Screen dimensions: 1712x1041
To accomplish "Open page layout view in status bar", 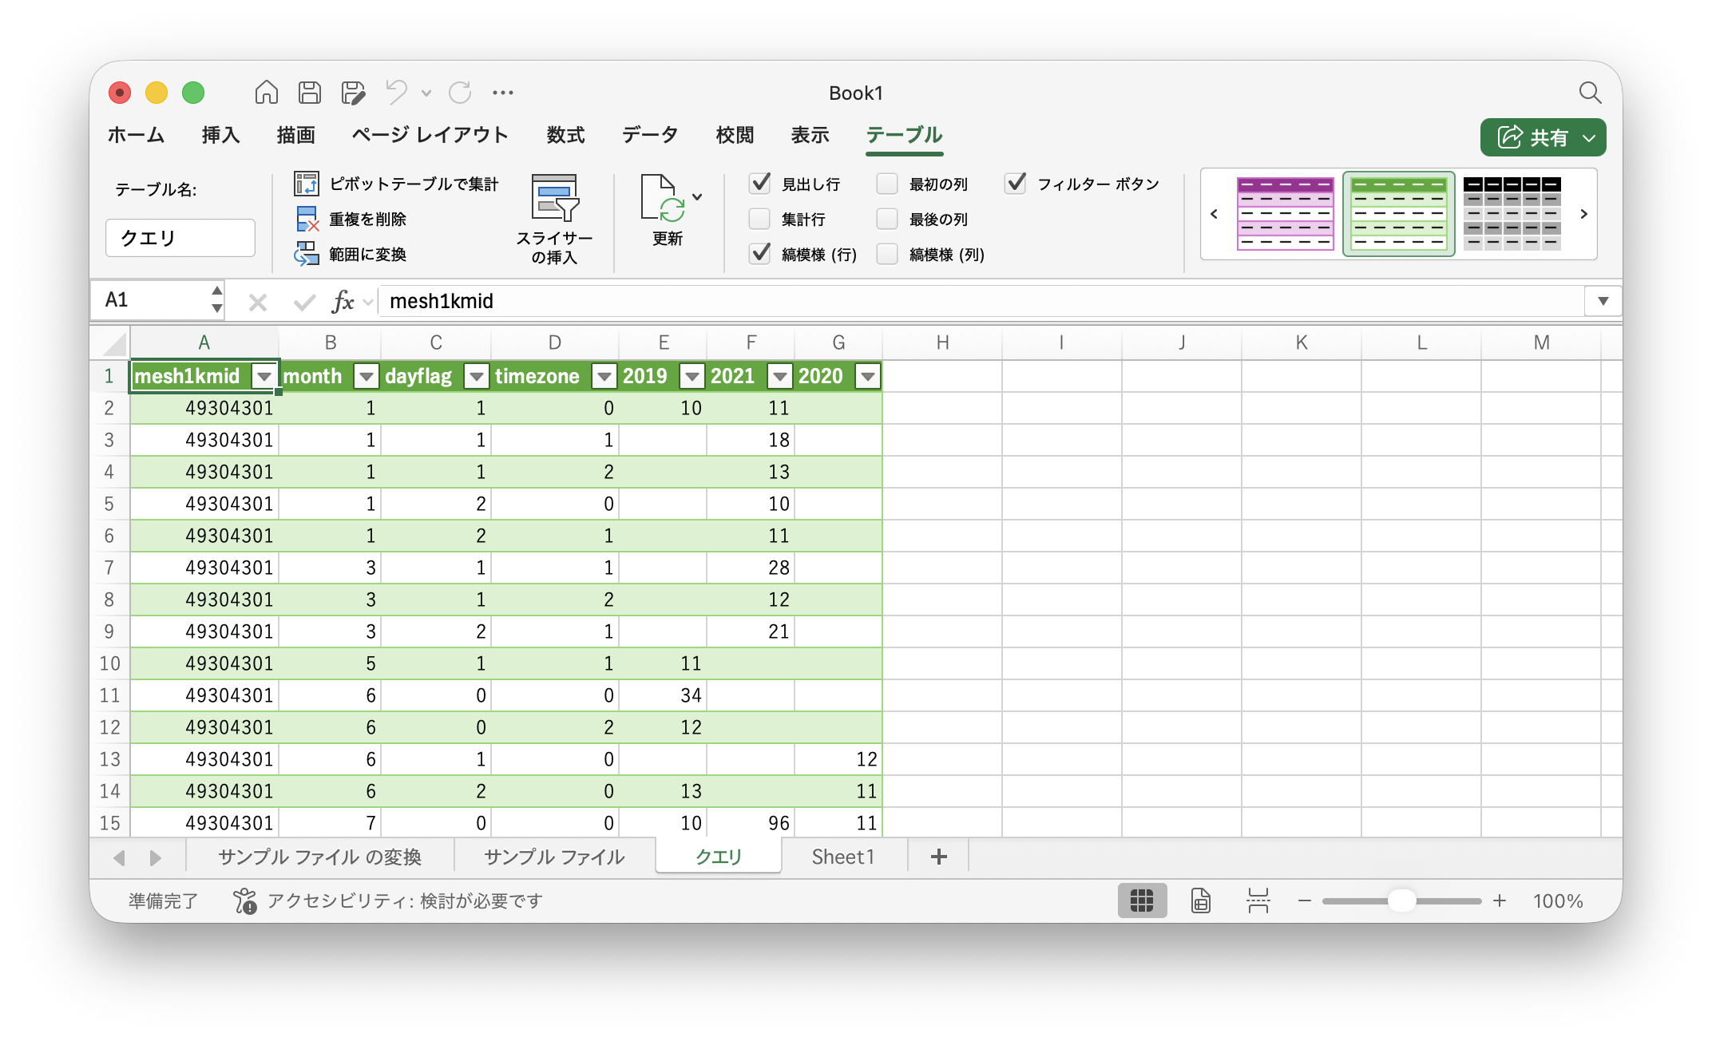I will click(1200, 900).
